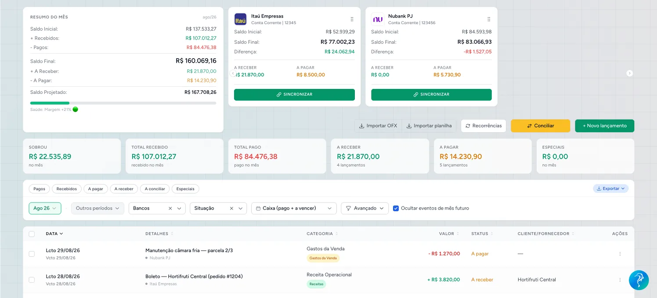Sort table by Detalhes column
Screen dimensions: 657x298
coord(159,234)
